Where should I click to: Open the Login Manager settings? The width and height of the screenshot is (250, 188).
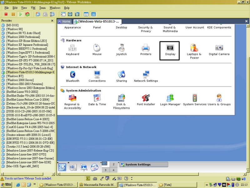[x=170, y=100]
